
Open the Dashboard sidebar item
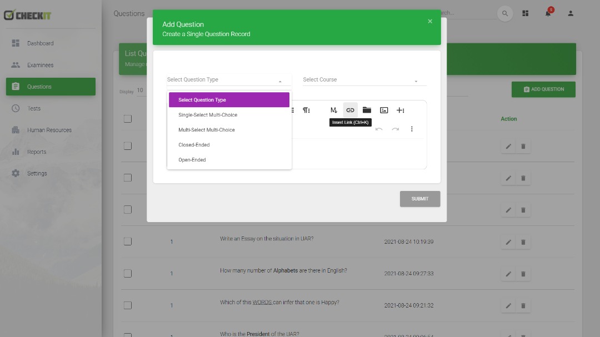[51, 43]
